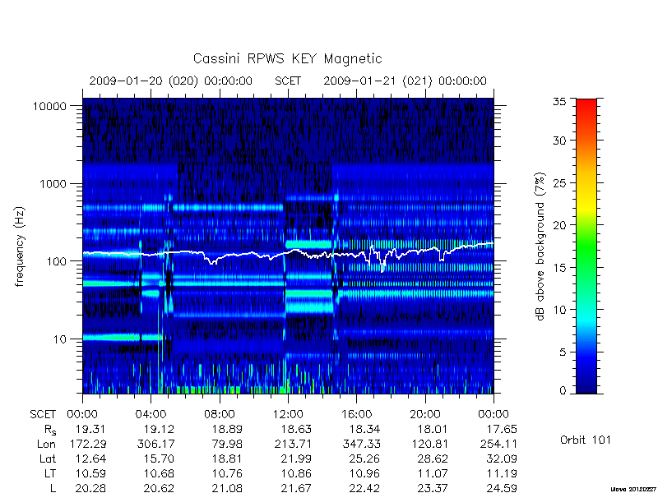Click the '0' colorbar tick label
Viewport: 658px width, 493px height.
pos(563,391)
